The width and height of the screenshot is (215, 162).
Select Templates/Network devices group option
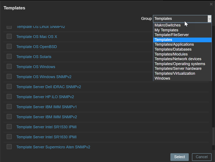pos(178,59)
